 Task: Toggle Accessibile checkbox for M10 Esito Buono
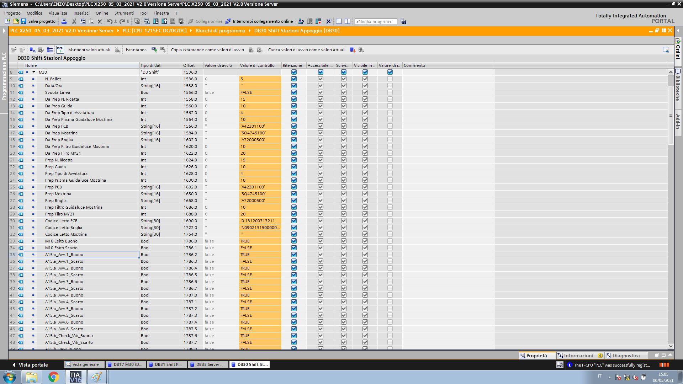321,241
